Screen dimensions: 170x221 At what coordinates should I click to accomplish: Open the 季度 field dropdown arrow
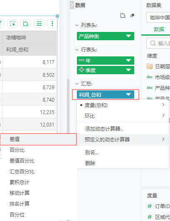tap(128, 70)
